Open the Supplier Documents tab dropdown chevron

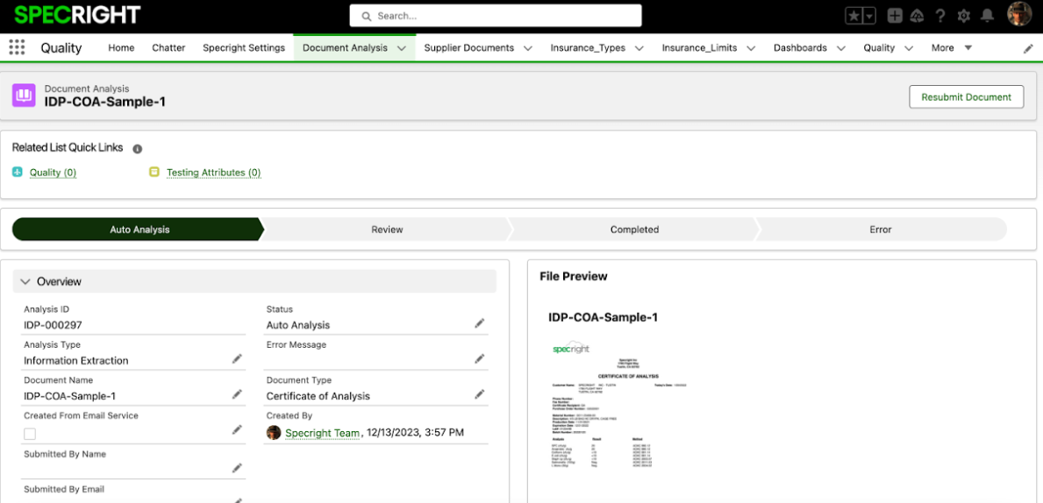(x=527, y=48)
